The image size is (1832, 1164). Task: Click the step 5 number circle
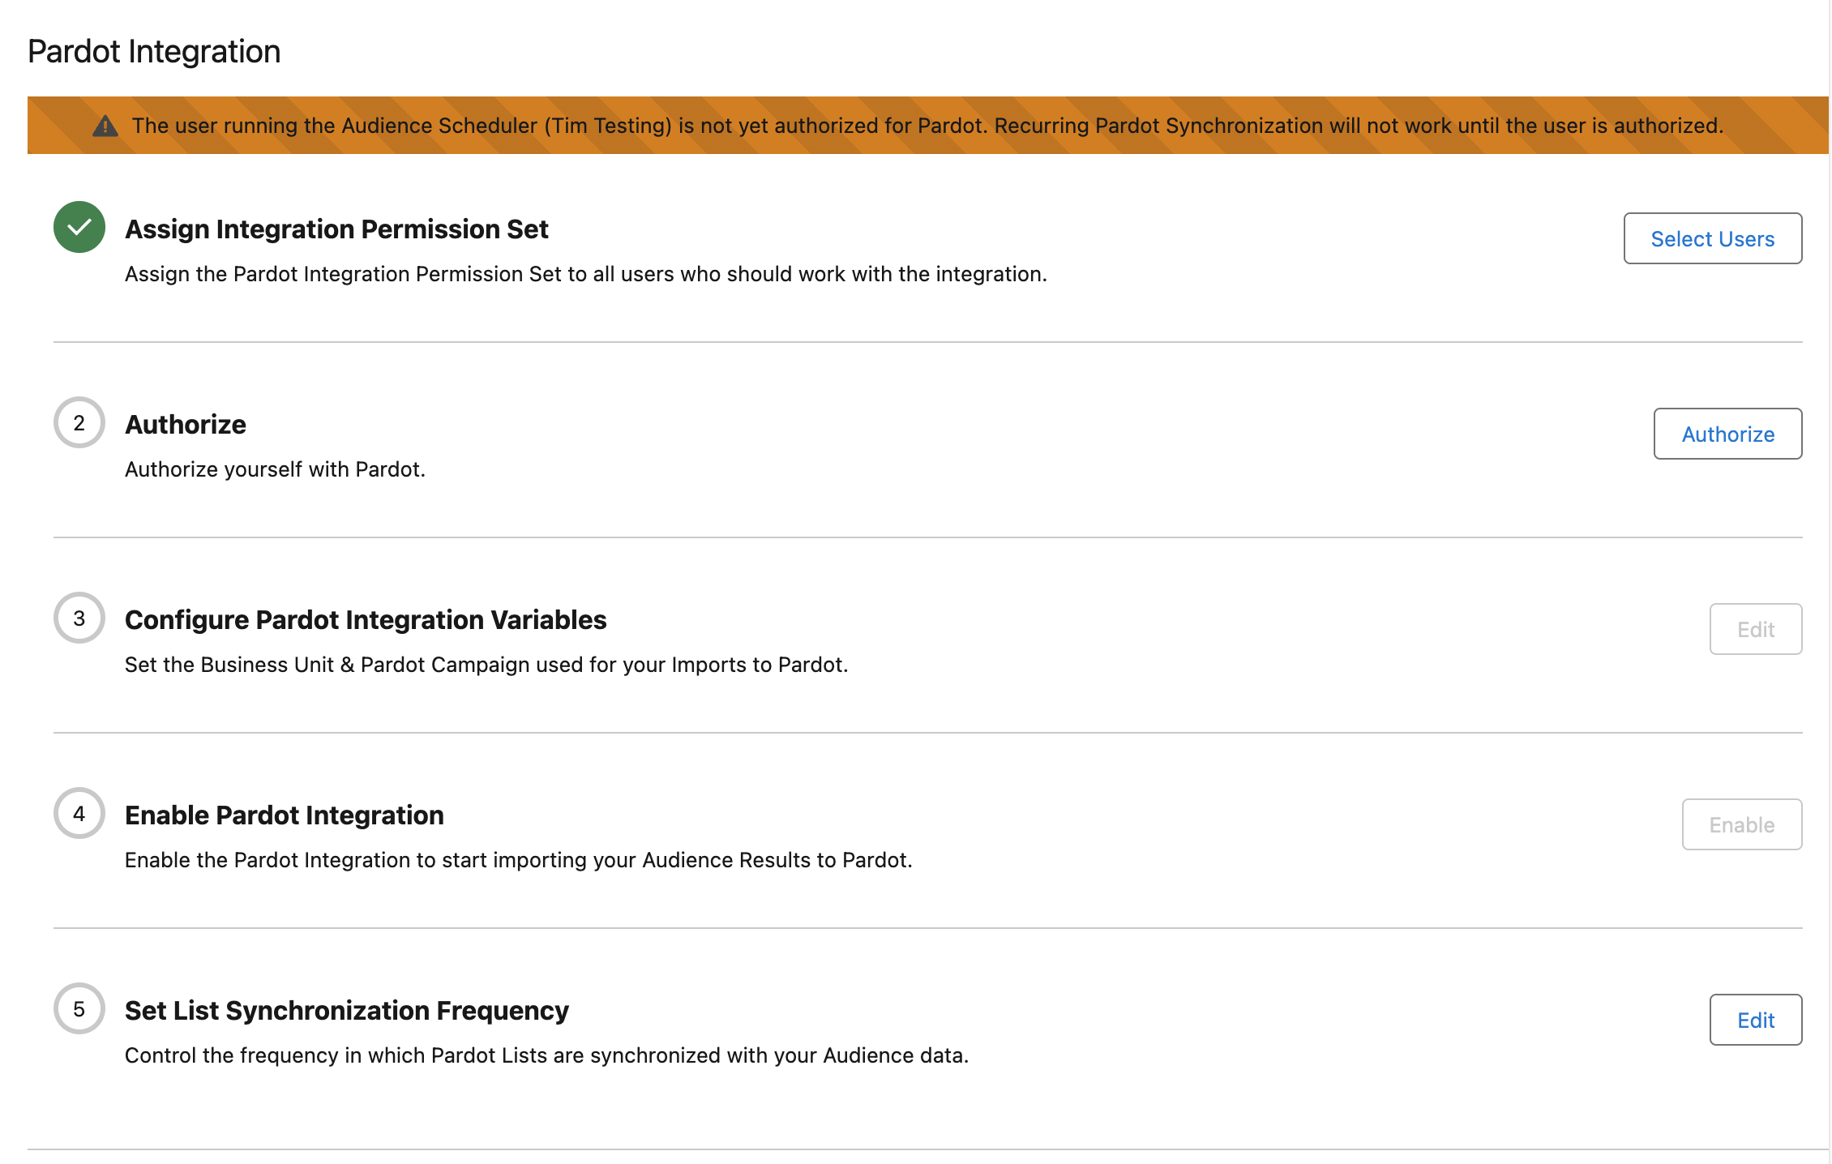79,1008
